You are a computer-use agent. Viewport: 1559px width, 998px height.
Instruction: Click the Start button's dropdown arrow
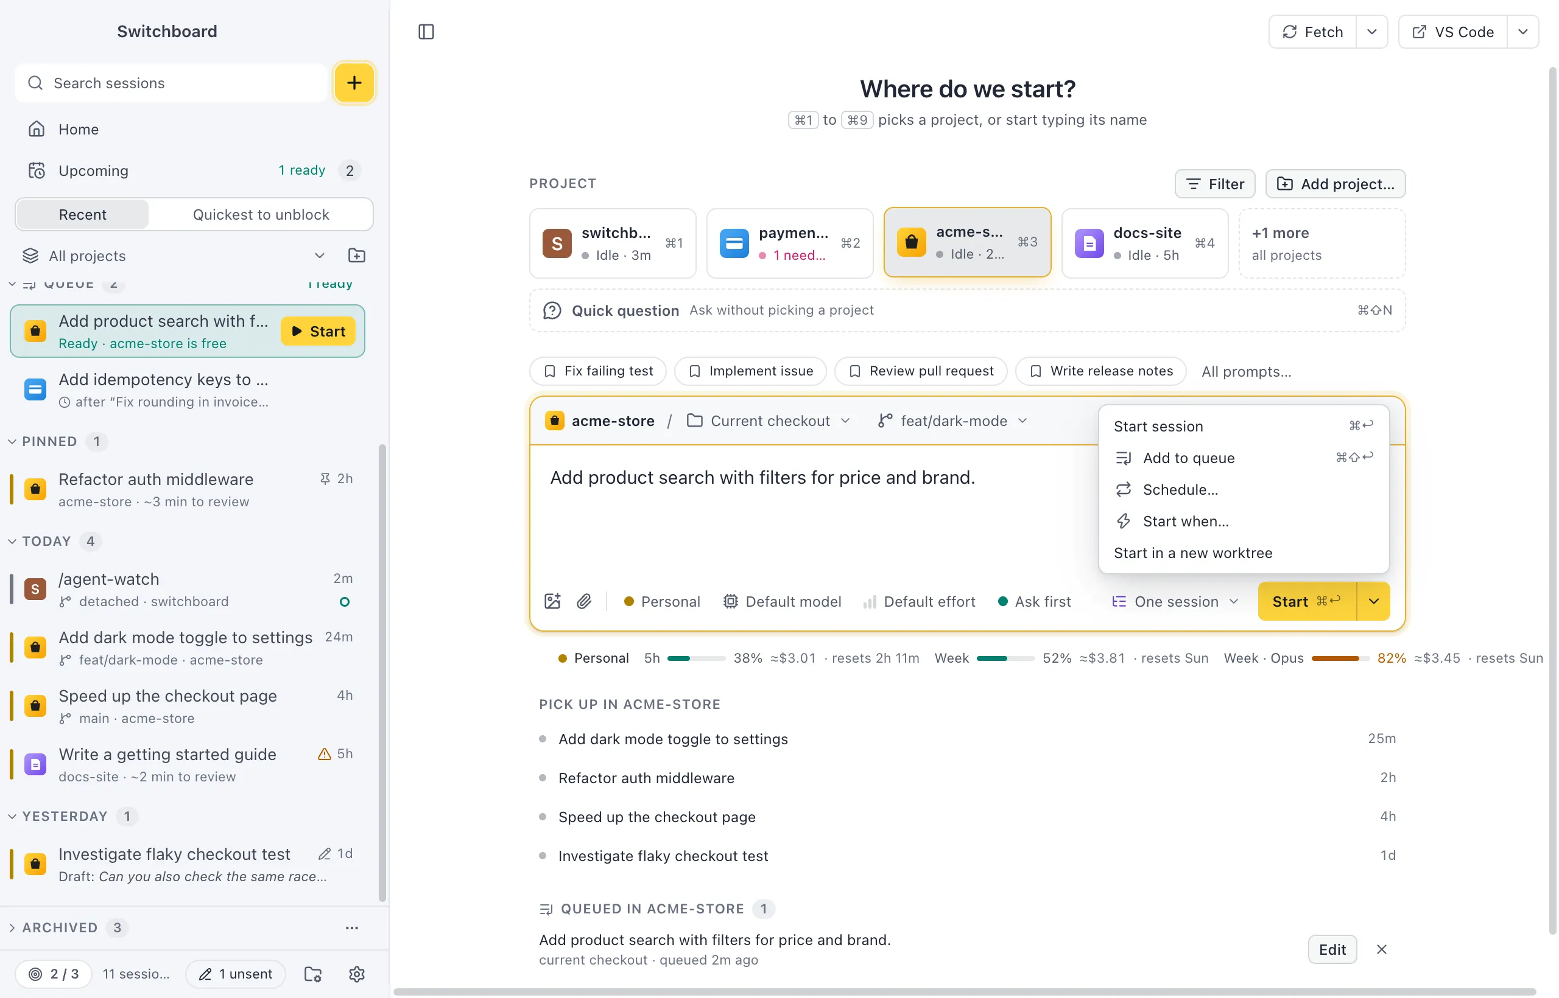click(x=1373, y=601)
